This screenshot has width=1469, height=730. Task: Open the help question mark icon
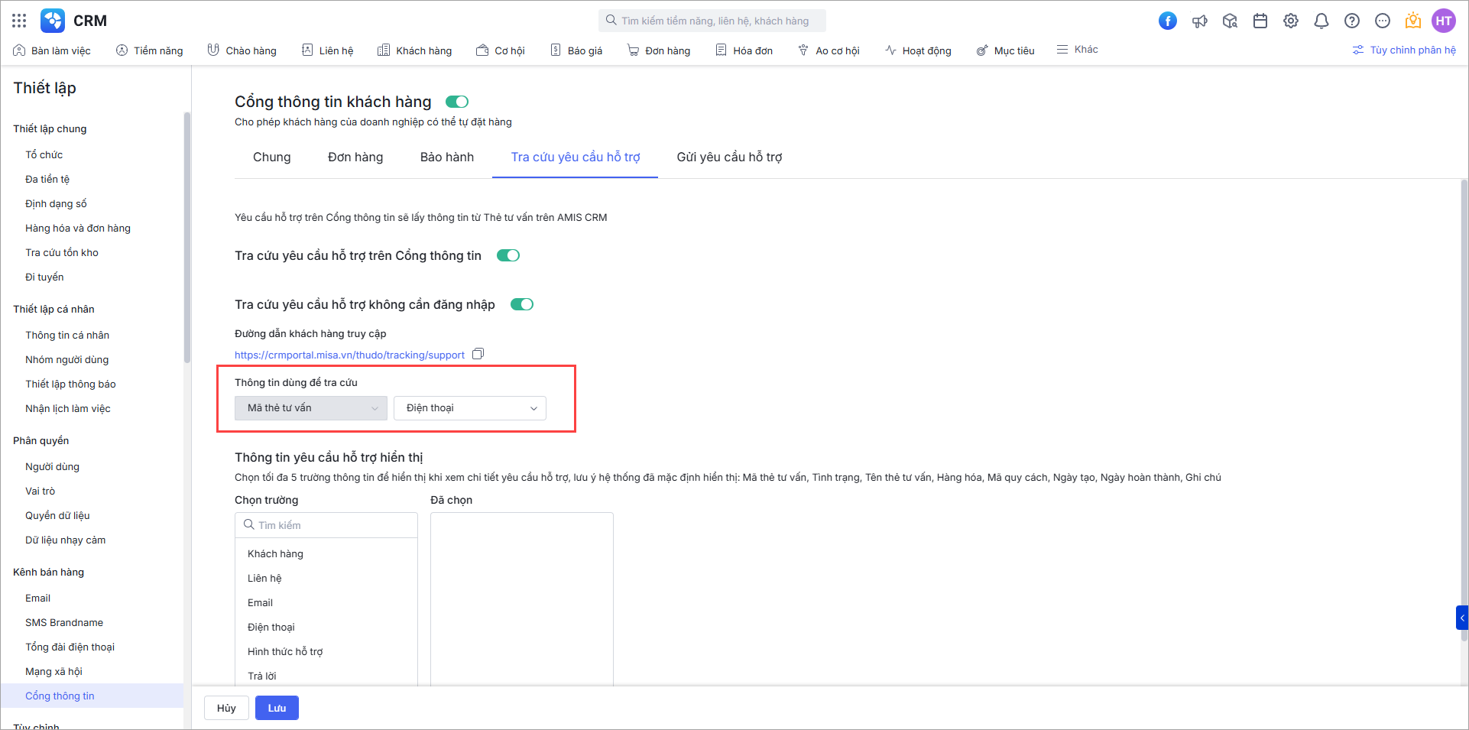tap(1352, 21)
